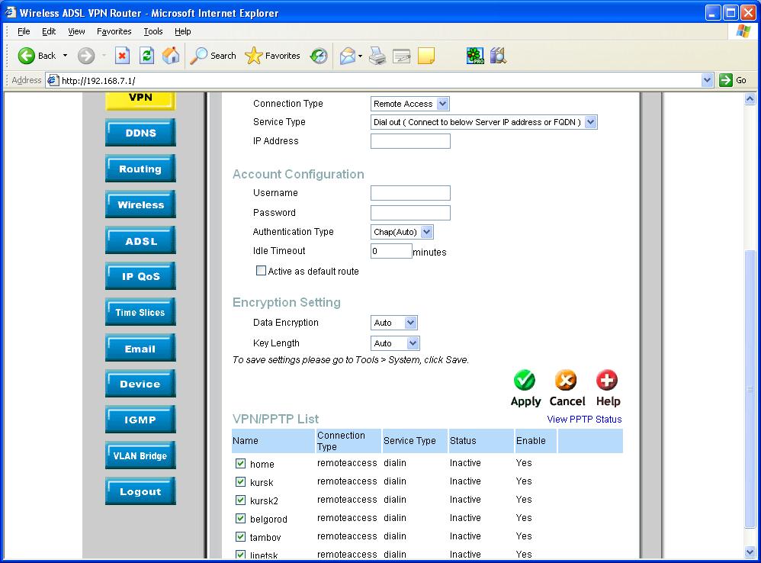Viewport: 761px width, 563px height.
Task: Expand the Authentication Type dropdown
Action: click(x=402, y=232)
